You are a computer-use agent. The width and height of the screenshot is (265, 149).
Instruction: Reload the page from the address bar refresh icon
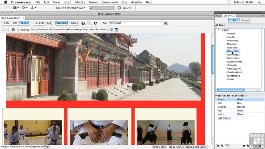pyautogui.click(x=13, y=30)
